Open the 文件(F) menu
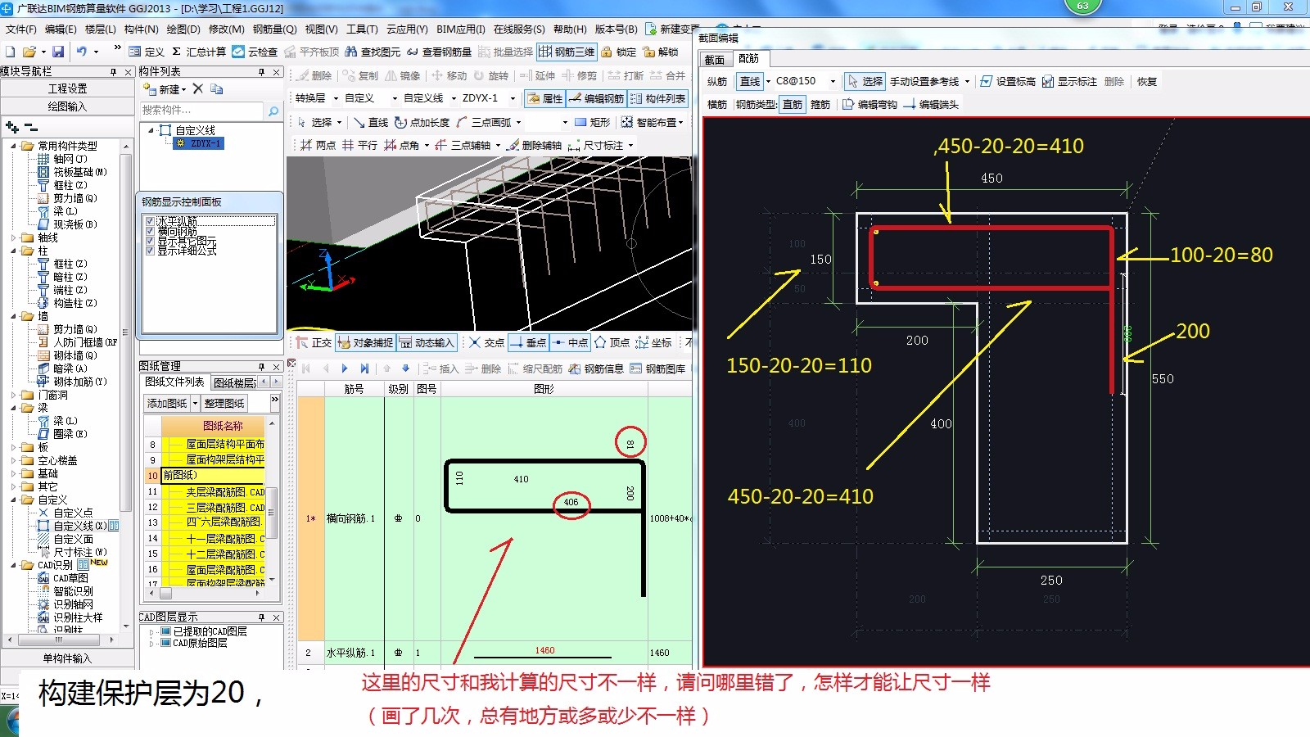This screenshot has width=1310, height=737. click(20, 29)
